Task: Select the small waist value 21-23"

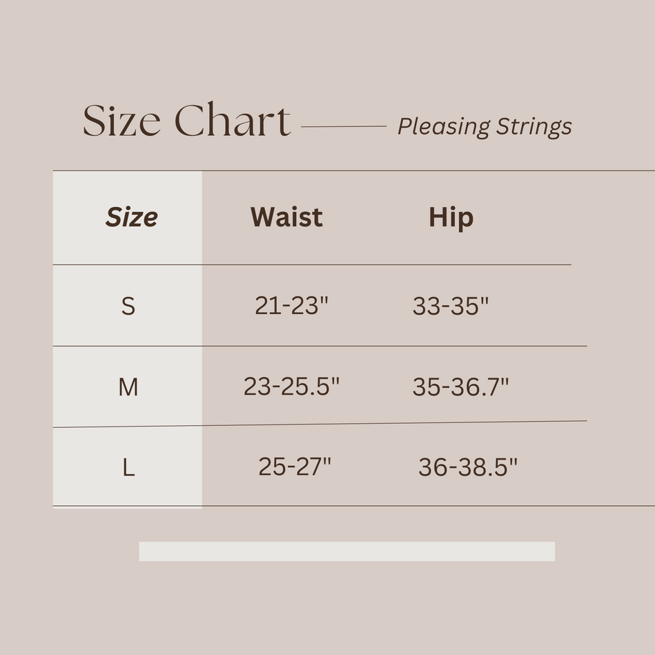Action: [x=291, y=305]
